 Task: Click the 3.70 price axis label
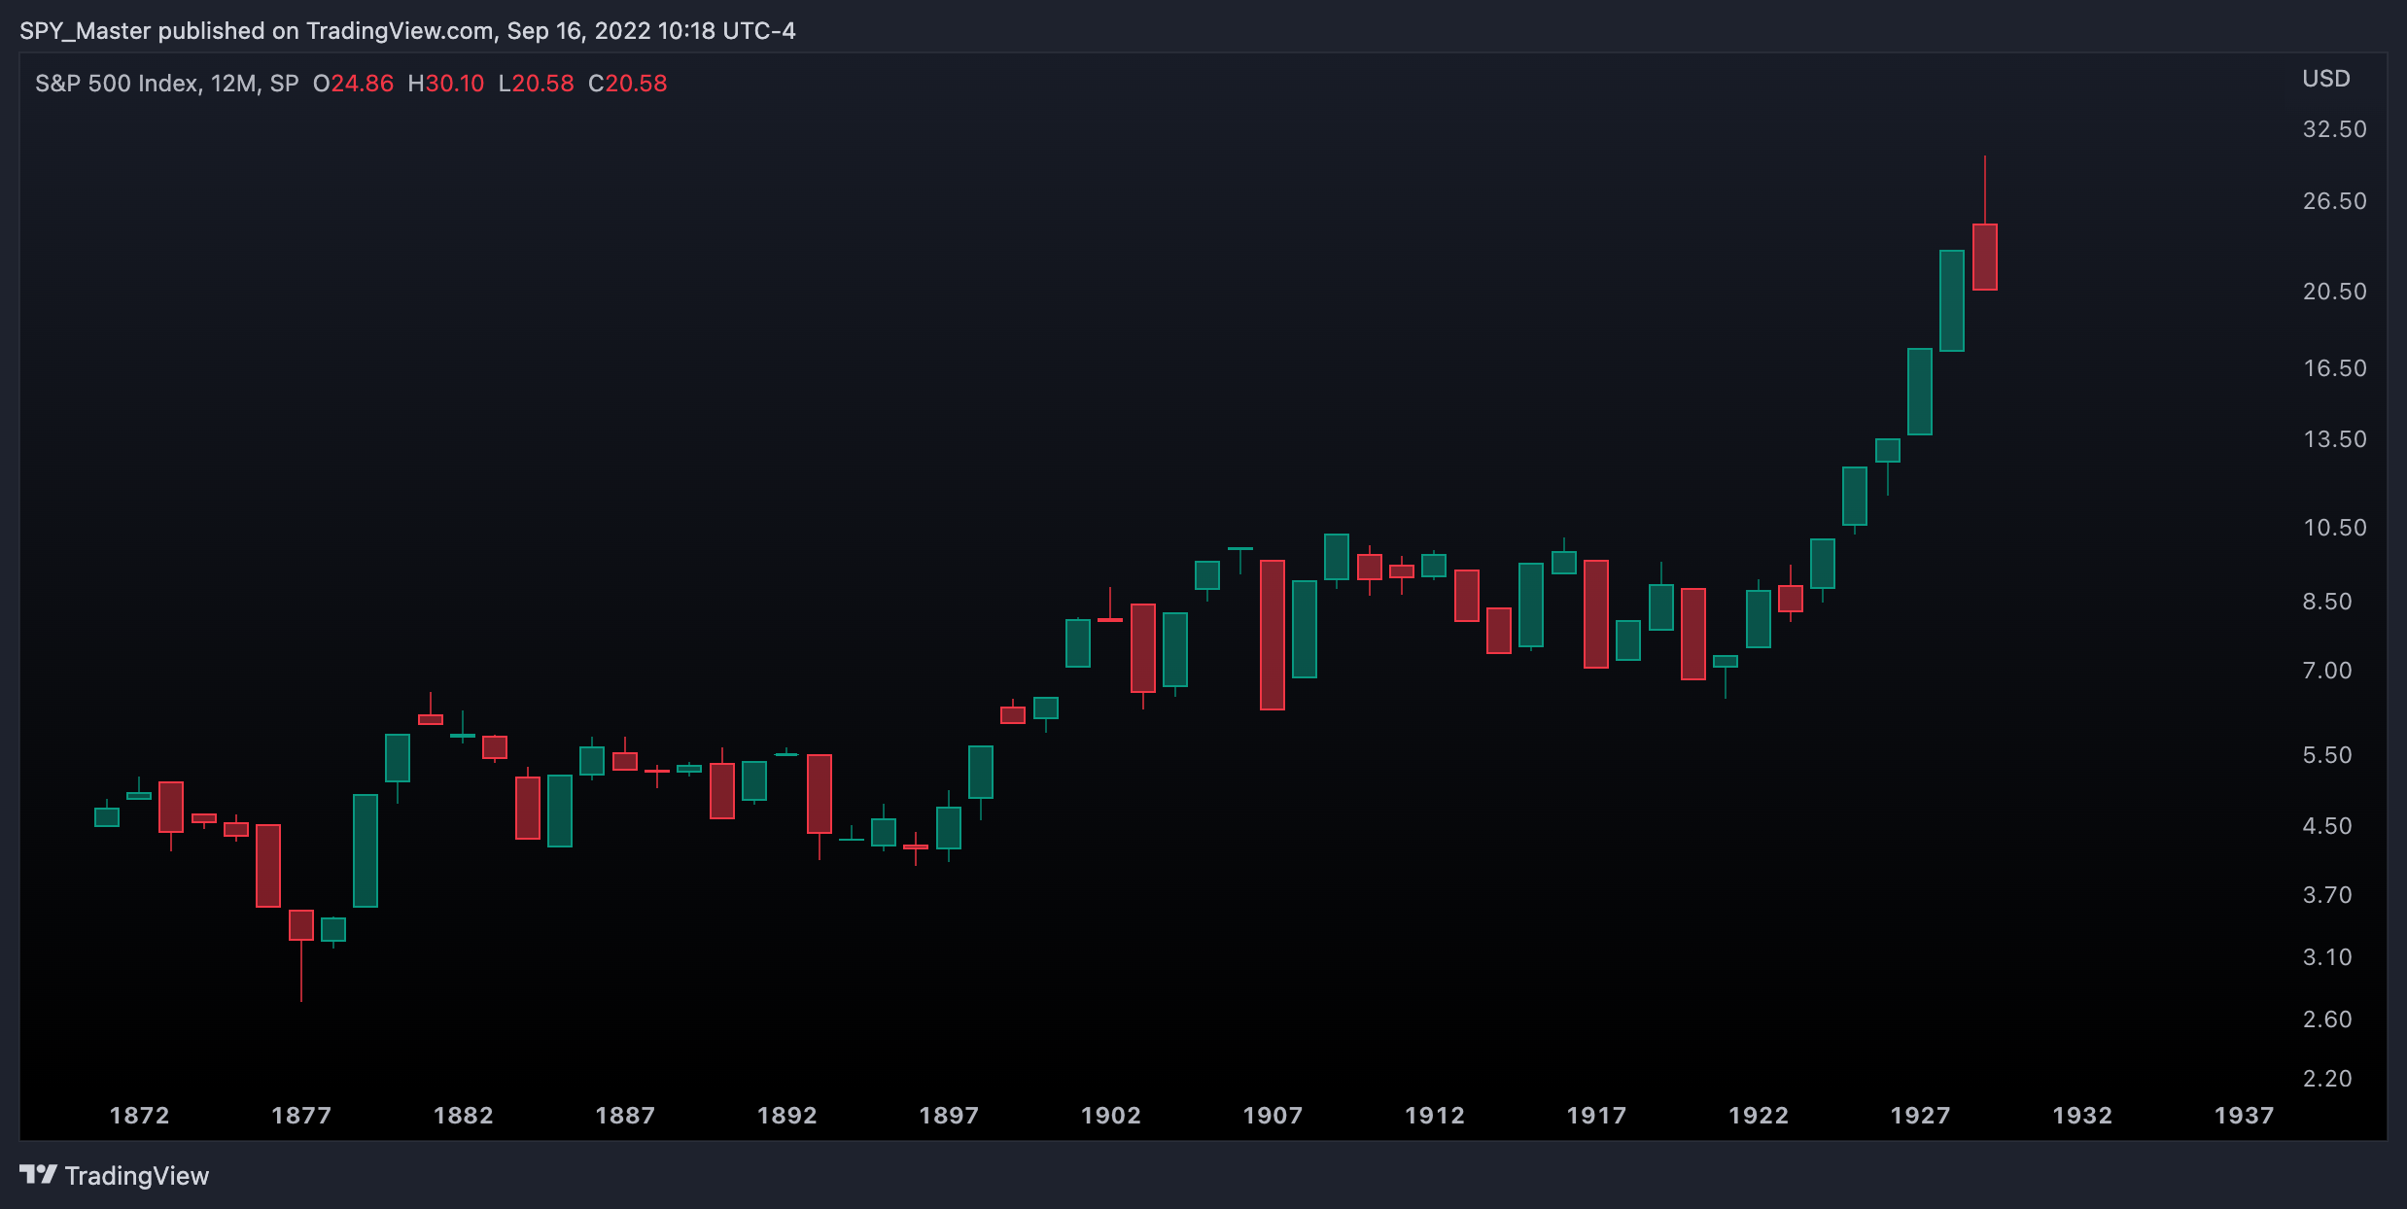[x=2327, y=895]
